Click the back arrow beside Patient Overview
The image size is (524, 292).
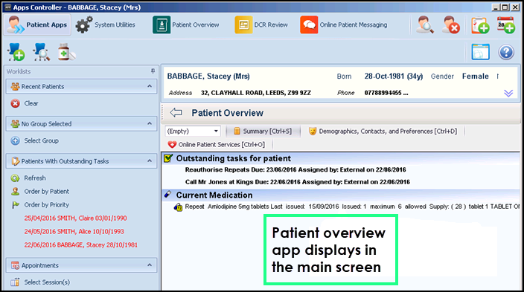tap(176, 113)
